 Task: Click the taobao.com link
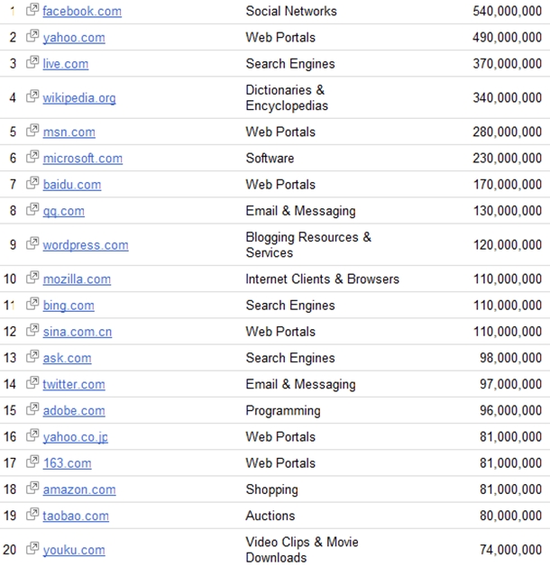76,516
